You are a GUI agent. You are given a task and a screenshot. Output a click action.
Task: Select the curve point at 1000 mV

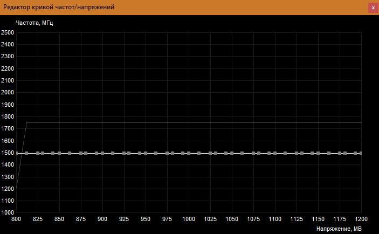189,153
